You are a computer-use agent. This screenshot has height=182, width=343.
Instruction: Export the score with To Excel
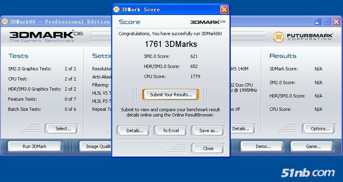point(170,131)
